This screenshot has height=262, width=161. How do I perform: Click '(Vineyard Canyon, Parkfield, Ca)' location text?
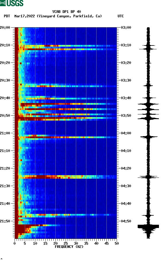[69, 16]
